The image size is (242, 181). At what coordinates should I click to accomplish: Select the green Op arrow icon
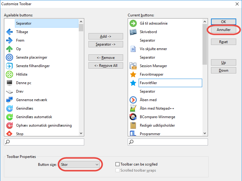coord(9,49)
